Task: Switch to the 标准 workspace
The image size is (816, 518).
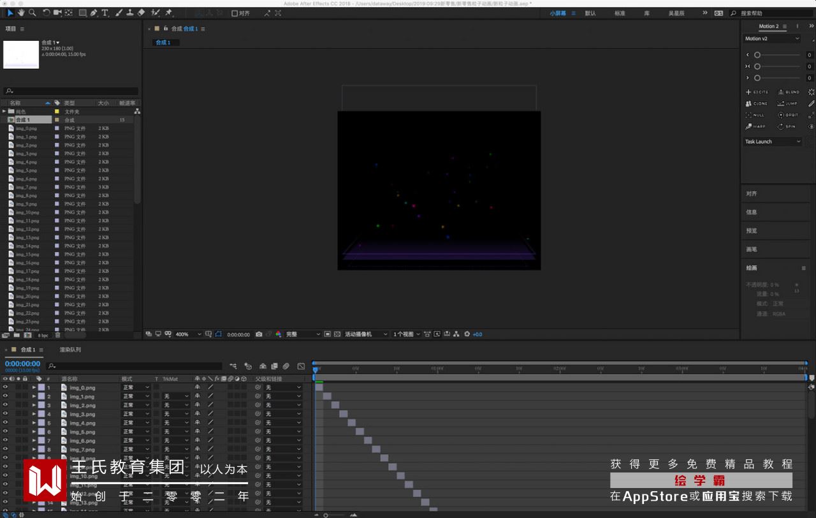Action: tap(620, 13)
